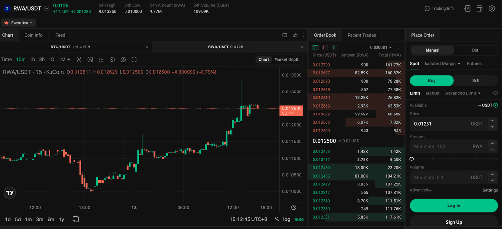
Task: Toggle log scale on chart
Action: click(x=286, y=219)
